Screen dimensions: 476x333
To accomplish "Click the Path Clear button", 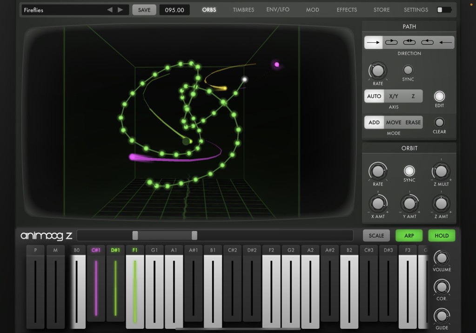I will point(439,122).
